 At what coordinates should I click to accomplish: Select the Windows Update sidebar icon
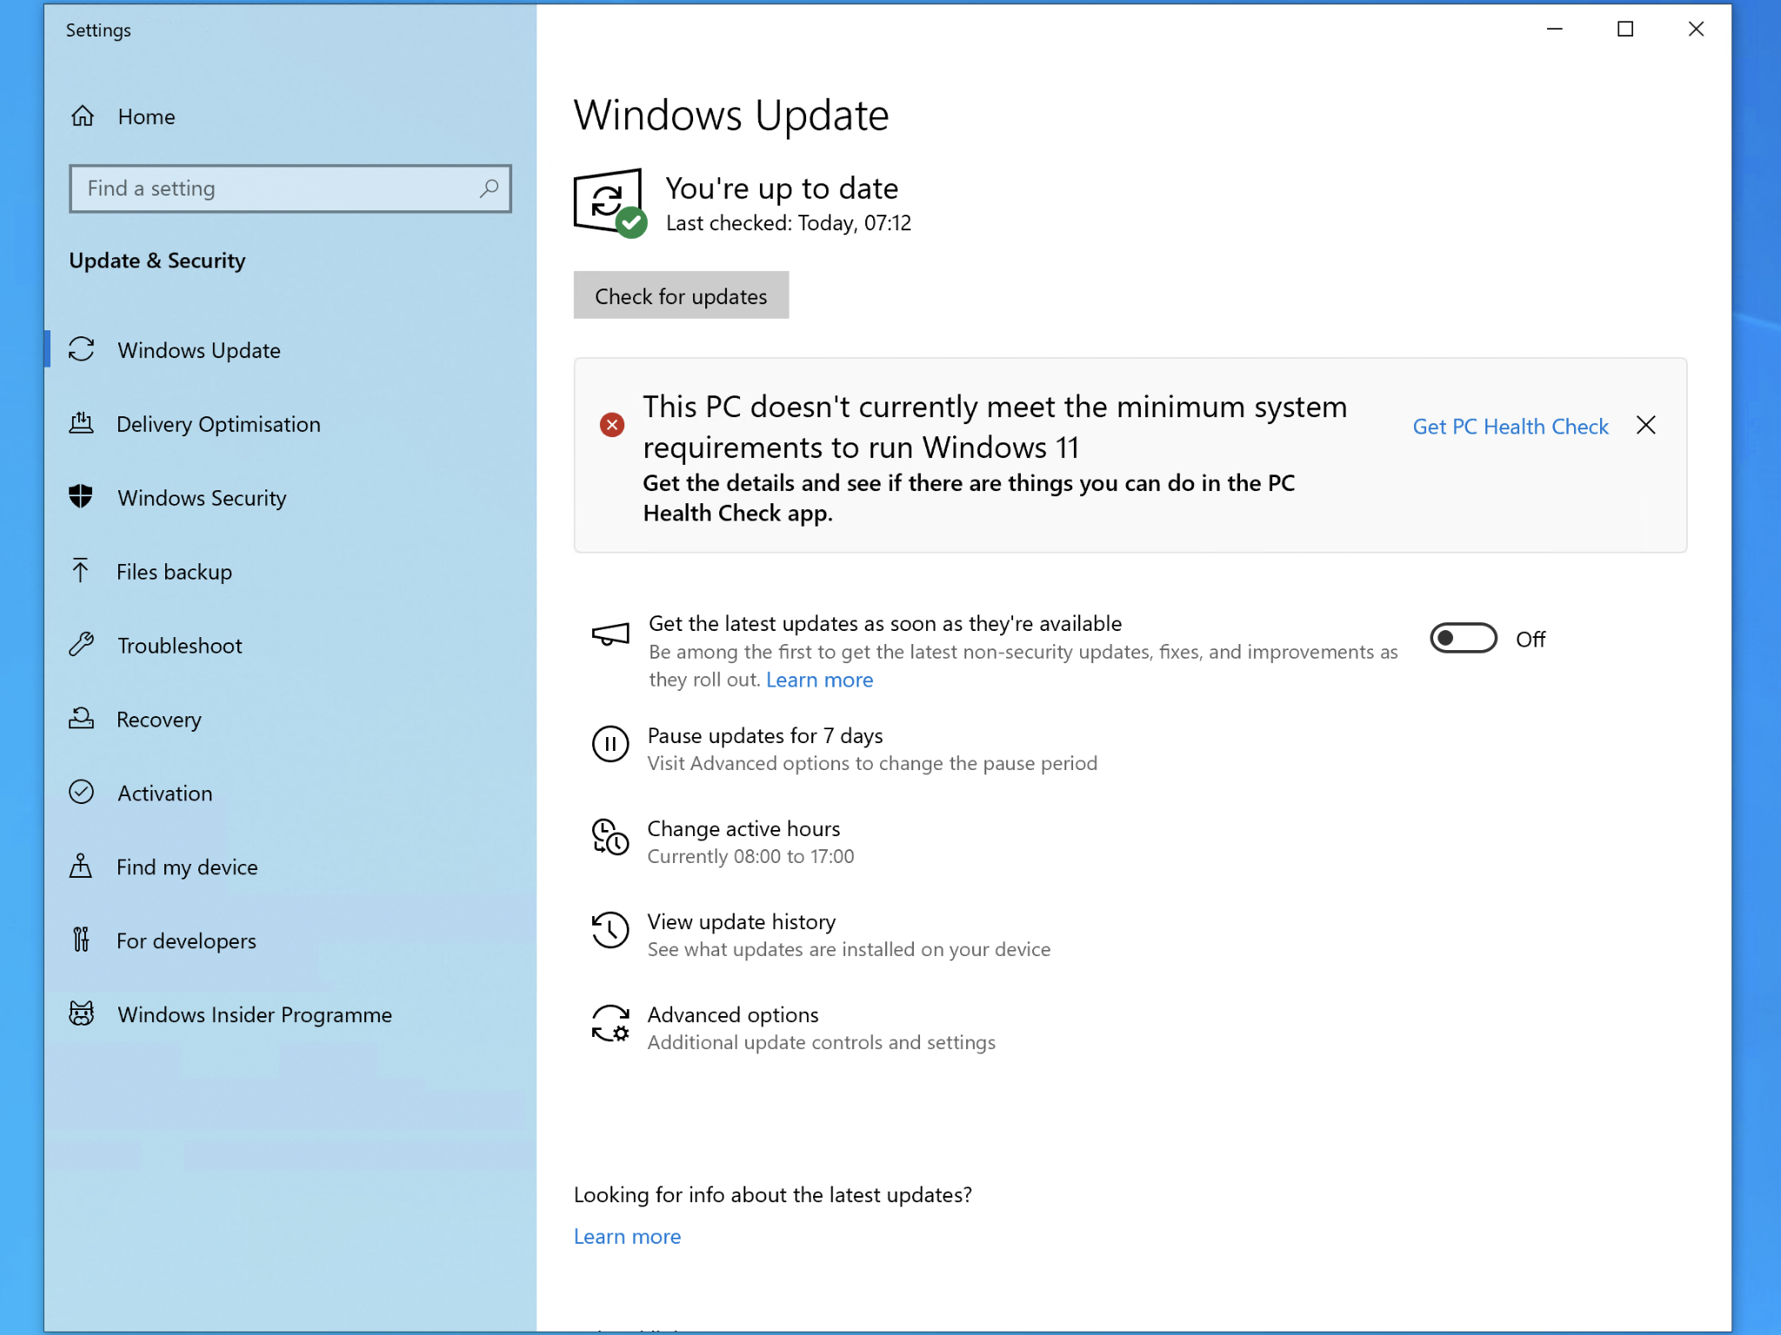tap(82, 349)
